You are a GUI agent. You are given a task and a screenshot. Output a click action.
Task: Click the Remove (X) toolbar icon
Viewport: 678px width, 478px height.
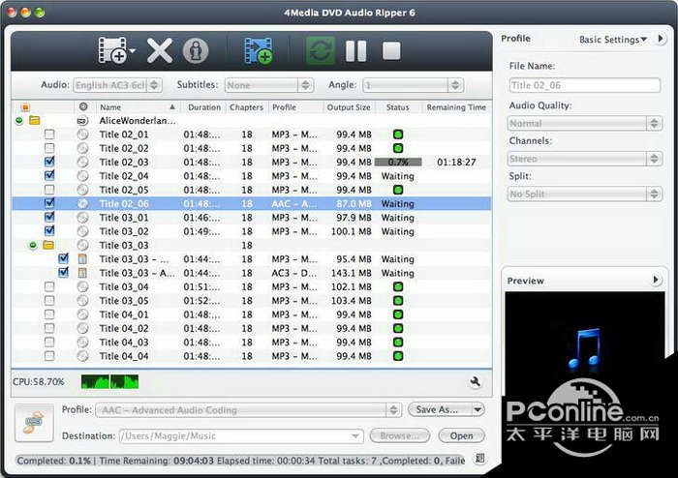click(159, 51)
